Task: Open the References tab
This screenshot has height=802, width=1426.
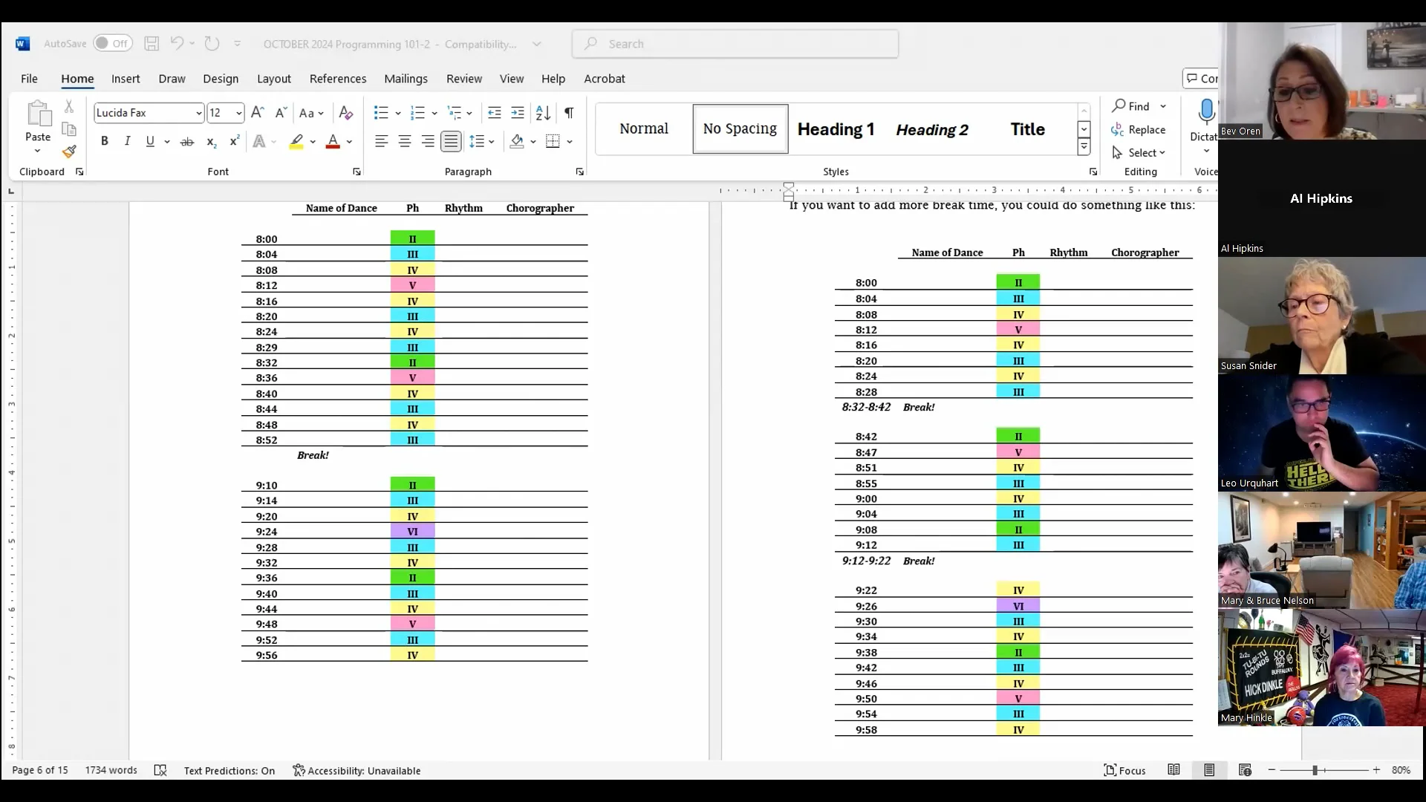Action: click(338, 79)
